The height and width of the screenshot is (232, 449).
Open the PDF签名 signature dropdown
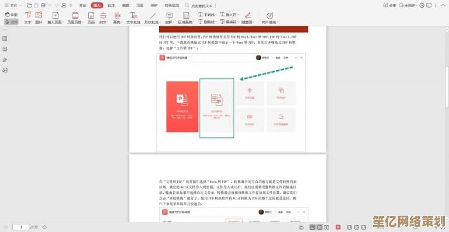pyautogui.click(x=270, y=18)
